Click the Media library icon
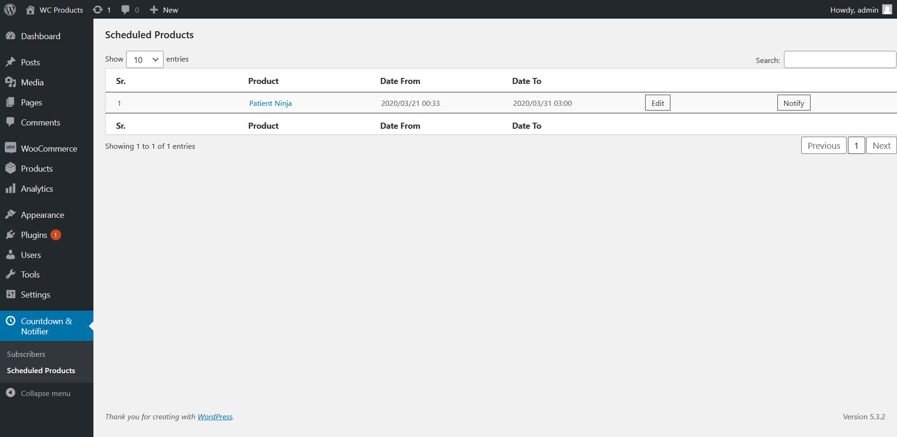897x437 pixels. [x=11, y=82]
